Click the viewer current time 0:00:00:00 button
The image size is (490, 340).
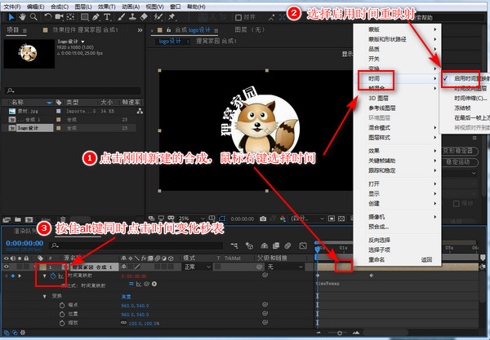243,219
